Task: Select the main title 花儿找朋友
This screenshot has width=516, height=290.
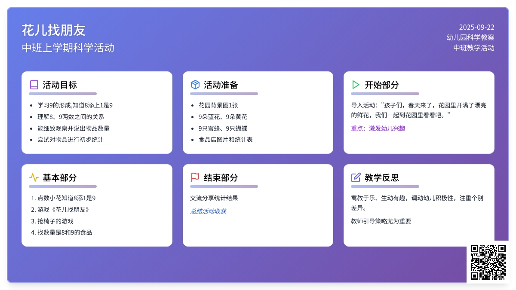Action: coord(54,30)
